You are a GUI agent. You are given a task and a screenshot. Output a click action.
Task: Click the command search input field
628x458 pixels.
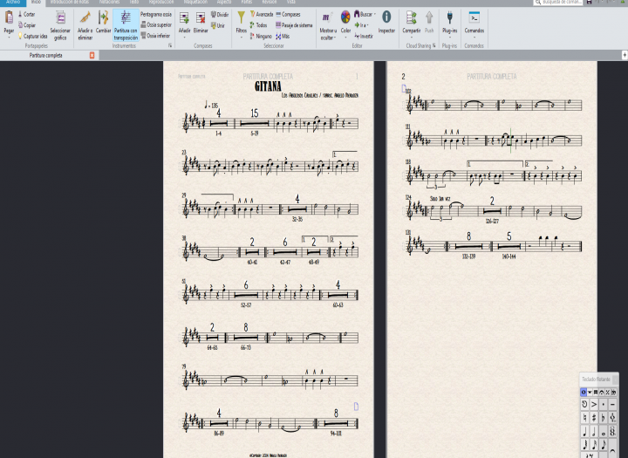(560, 3)
